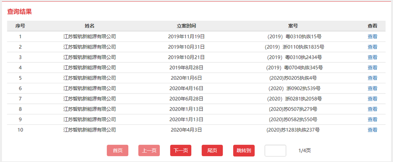Image resolution: width=393 pixels, height=162 pixels.
Task: Open 查看 link for row 7
Action: point(372,99)
